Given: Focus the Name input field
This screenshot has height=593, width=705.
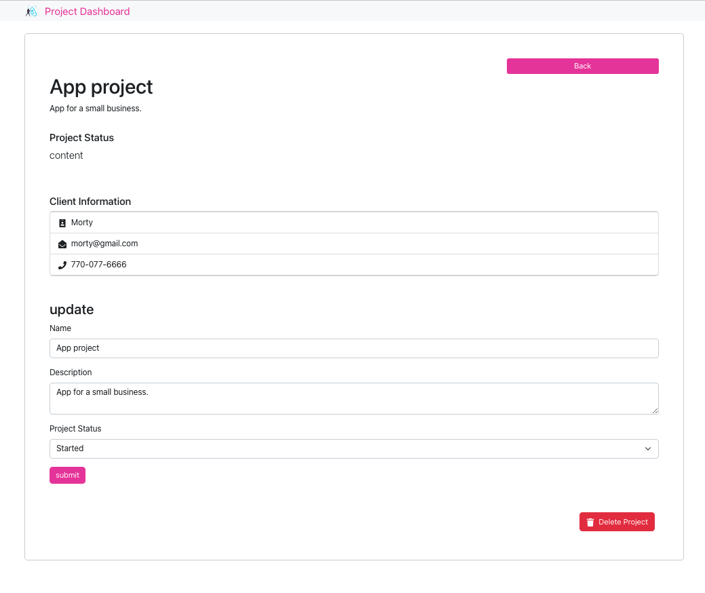Looking at the screenshot, I should [354, 349].
